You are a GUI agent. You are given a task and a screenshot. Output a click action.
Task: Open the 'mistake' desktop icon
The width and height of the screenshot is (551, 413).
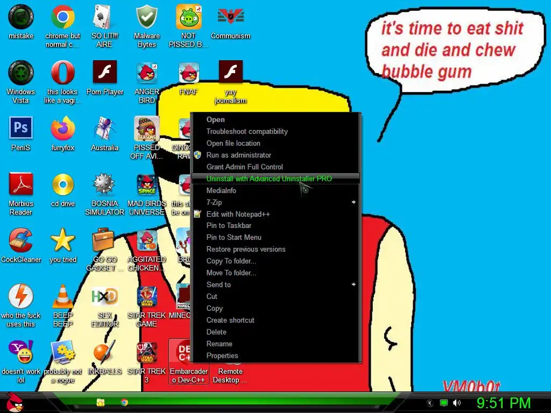[21, 17]
